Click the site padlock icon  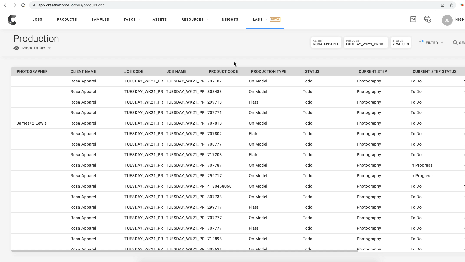tap(34, 5)
